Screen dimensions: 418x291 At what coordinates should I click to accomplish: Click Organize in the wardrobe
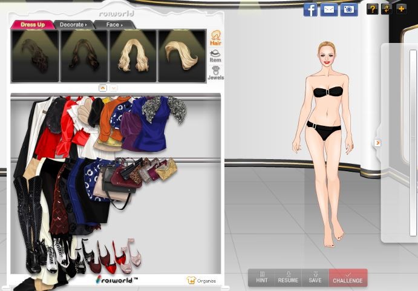point(202,281)
